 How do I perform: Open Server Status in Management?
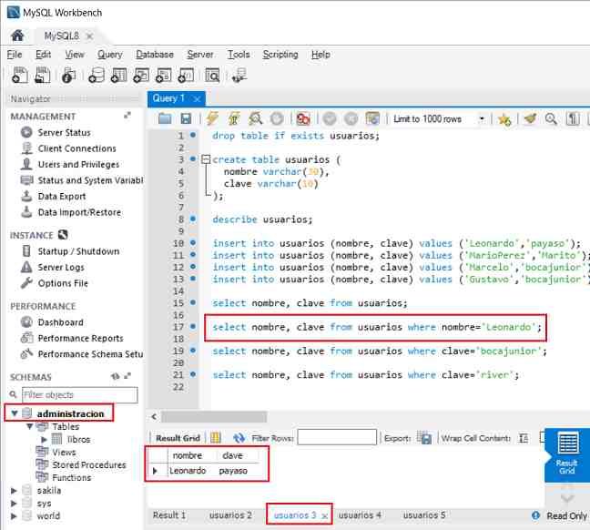point(64,133)
